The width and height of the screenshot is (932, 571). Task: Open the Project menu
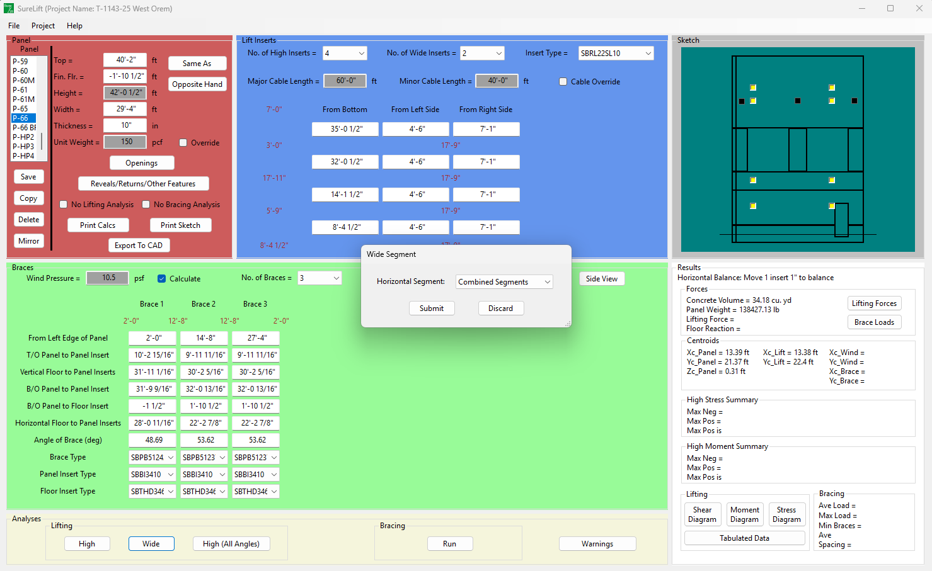click(x=43, y=26)
